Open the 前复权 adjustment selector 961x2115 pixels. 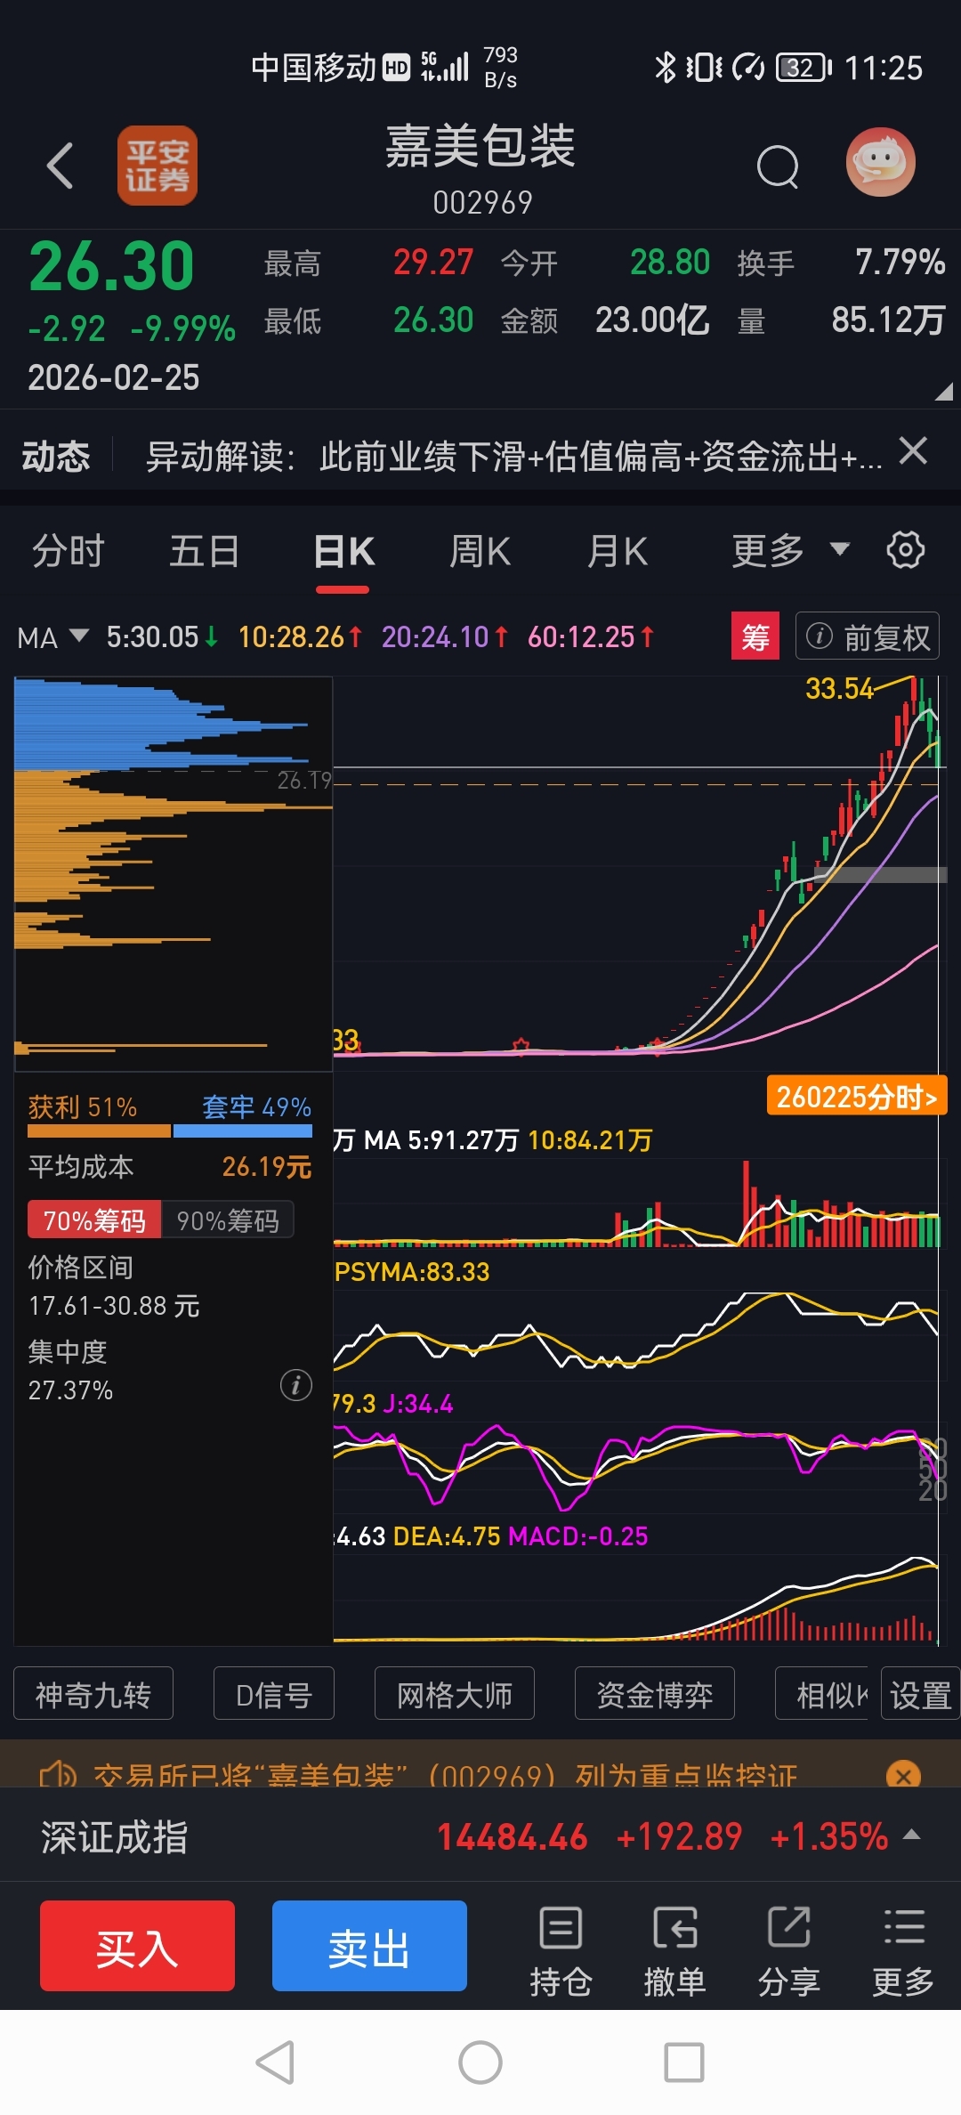[868, 636]
